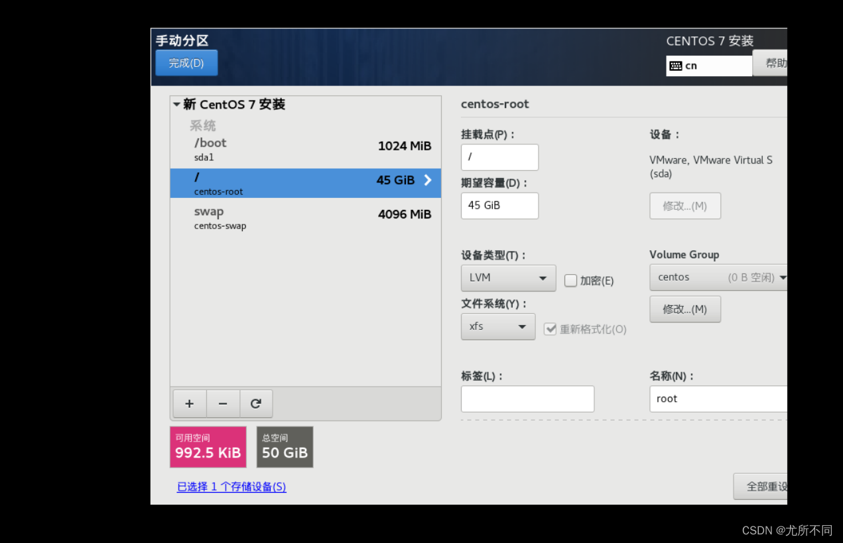Click the 系统 group label
This screenshot has width=843, height=543.
(203, 126)
